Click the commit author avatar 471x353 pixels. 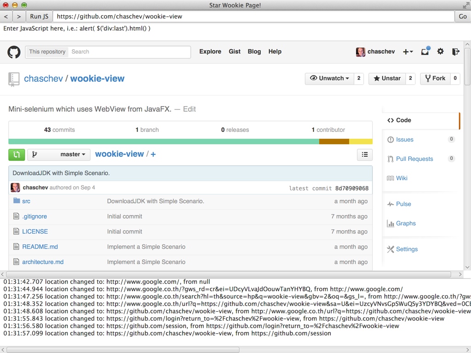pos(15,188)
